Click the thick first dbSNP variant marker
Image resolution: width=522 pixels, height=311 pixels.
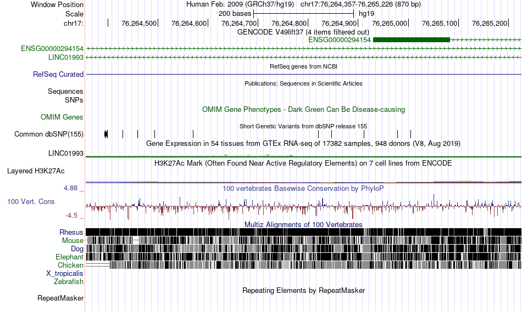106,134
